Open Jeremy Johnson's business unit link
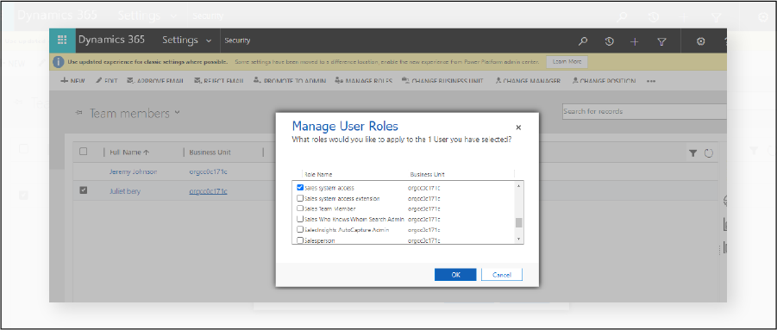 click(208, 171)
